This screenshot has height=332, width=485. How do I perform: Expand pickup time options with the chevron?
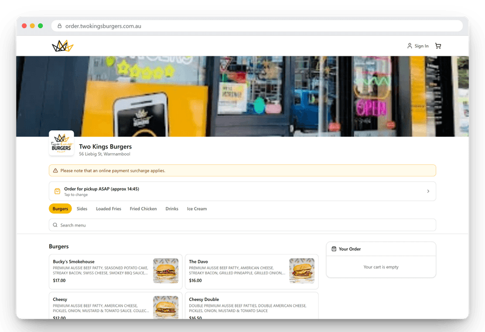pos(428,191)
